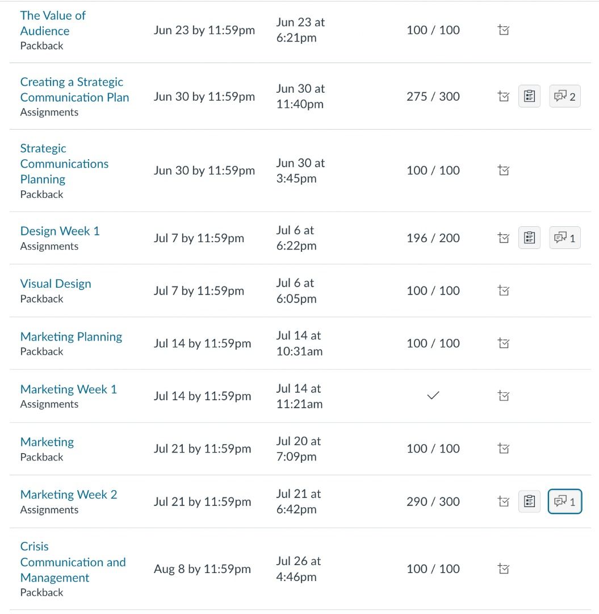599x614 pixels.
Task: Open Crisis Communication and Management link
Action: point(73,562)
